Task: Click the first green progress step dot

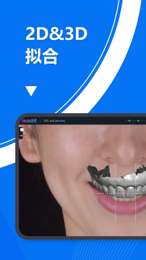Action: [x=129, y=121]
